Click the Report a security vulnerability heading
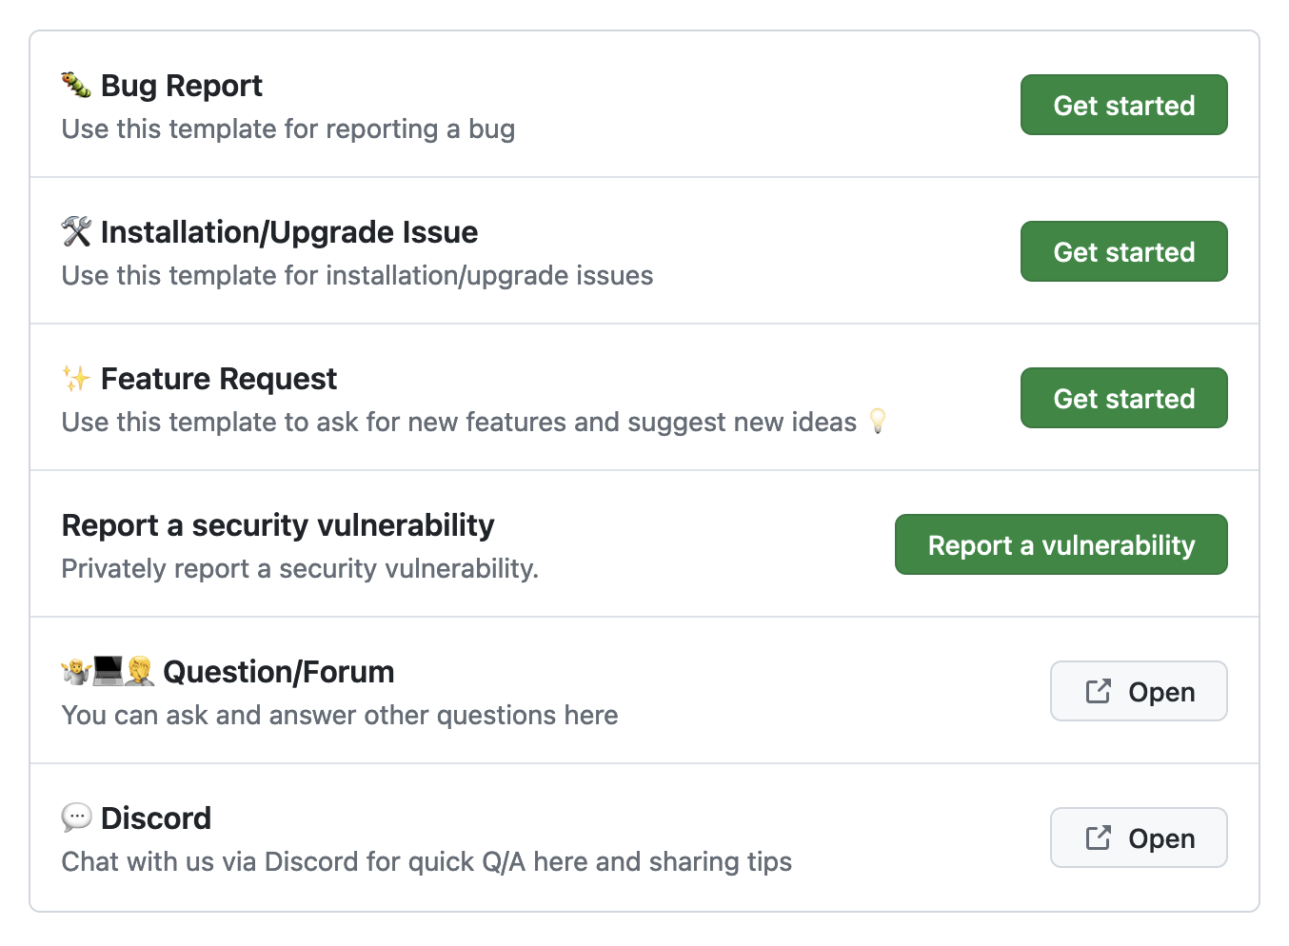 [x=277, y=524]
